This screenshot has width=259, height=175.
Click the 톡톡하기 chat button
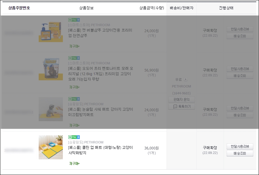(182, 106)
